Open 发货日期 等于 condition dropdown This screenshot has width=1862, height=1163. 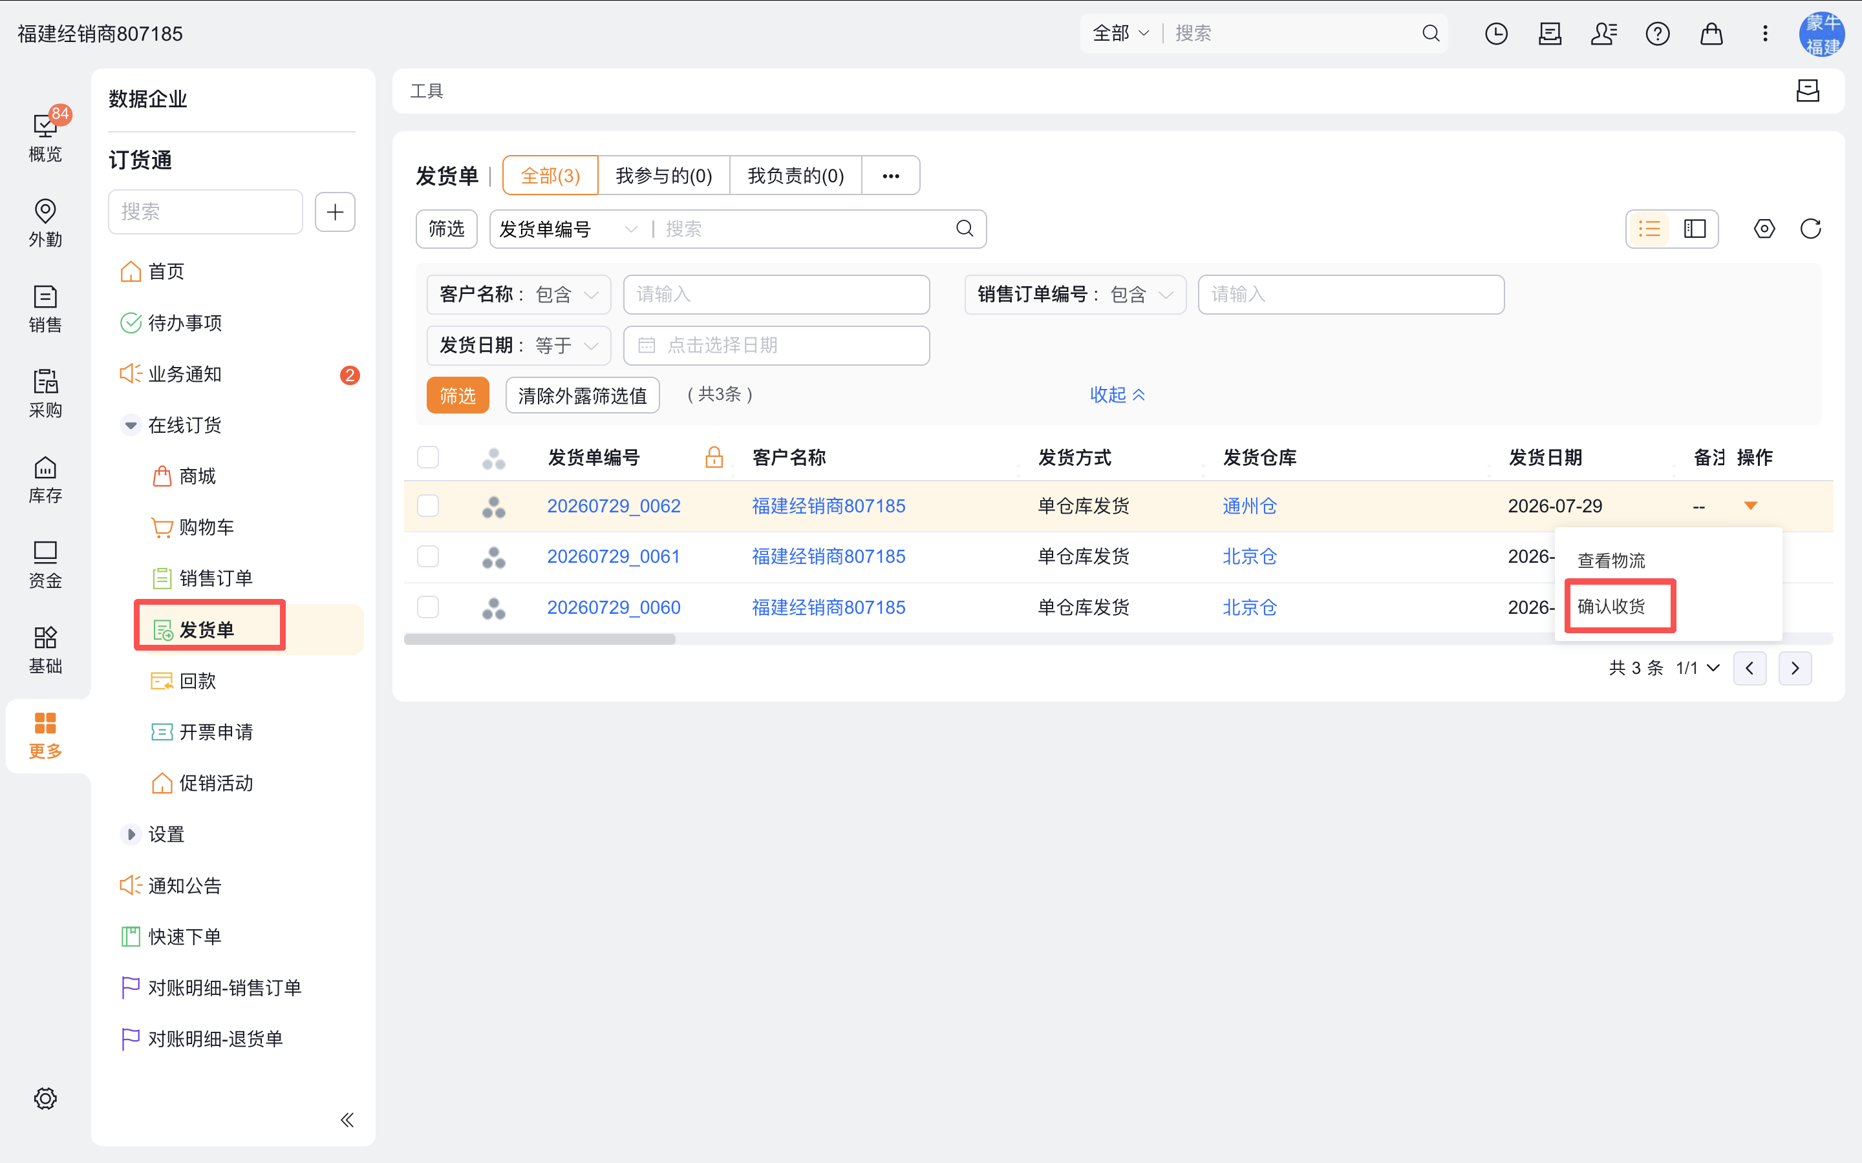click(x=519, y=346)
